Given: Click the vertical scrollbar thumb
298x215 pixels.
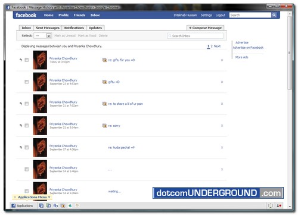Looking at the screenshot, I should point(290,52).
